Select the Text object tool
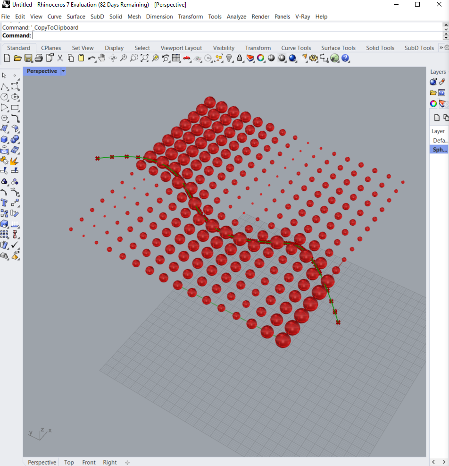This screenshot has height=466, width=449. click(x=4, y=203)
